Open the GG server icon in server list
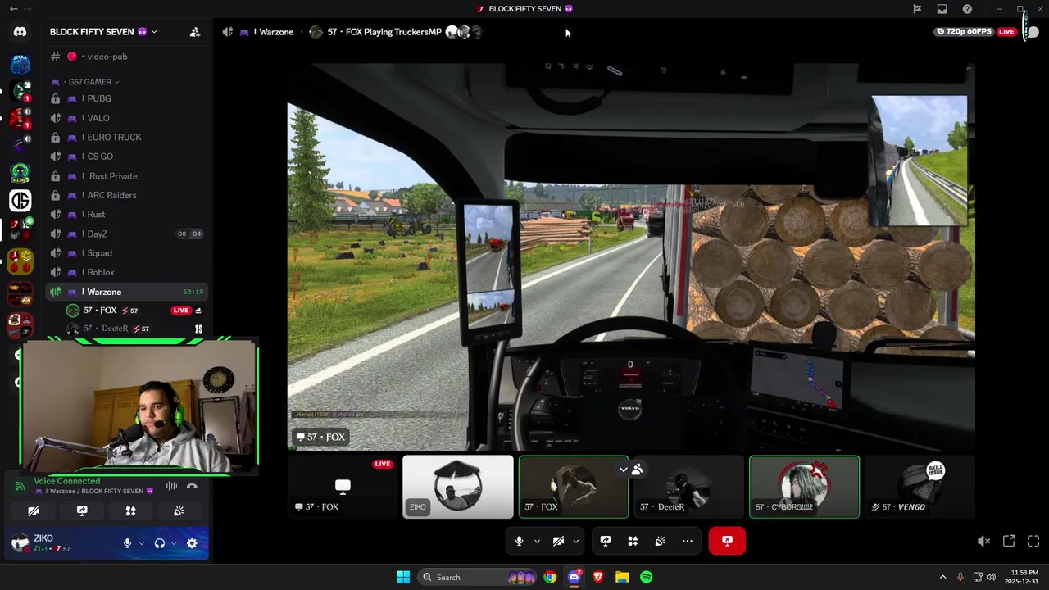Image resolution: width=1049 pixels, height=590 pixels. pos(20,200)
